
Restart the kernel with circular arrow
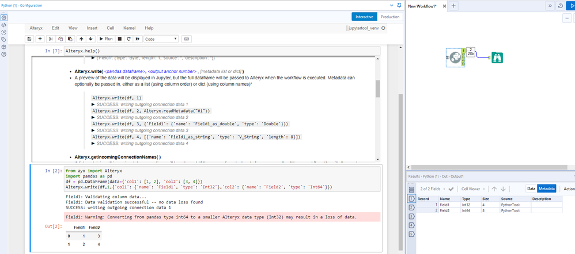click(x=128, y=39)
